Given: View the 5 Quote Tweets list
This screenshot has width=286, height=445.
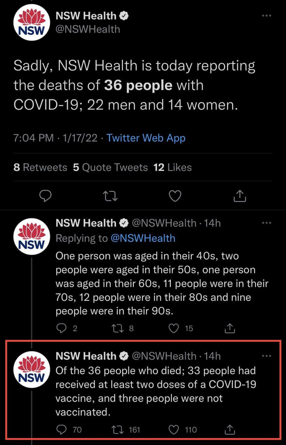Looking at the screenshot, I should [x=110, y=167].
